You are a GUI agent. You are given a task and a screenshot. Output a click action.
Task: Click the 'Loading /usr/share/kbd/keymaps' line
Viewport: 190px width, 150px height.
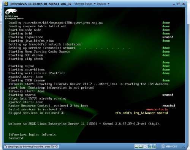[x=55, y=23]
